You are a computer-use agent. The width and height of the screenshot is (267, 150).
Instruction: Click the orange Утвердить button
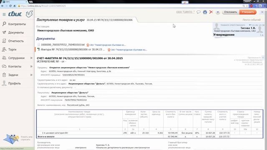point(248,12)
